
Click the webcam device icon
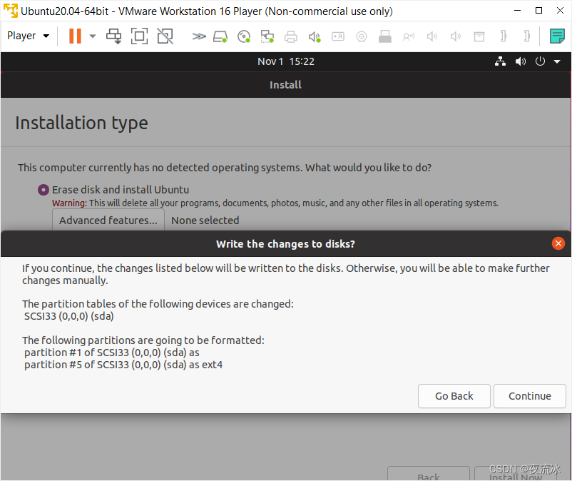[362, 36]
